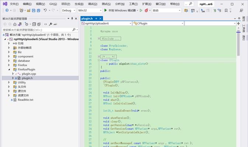The height and width of the screenshot is (147, 248).
Task: Open the 自动 debug type dropdown
Action: (x=167, y=10)
